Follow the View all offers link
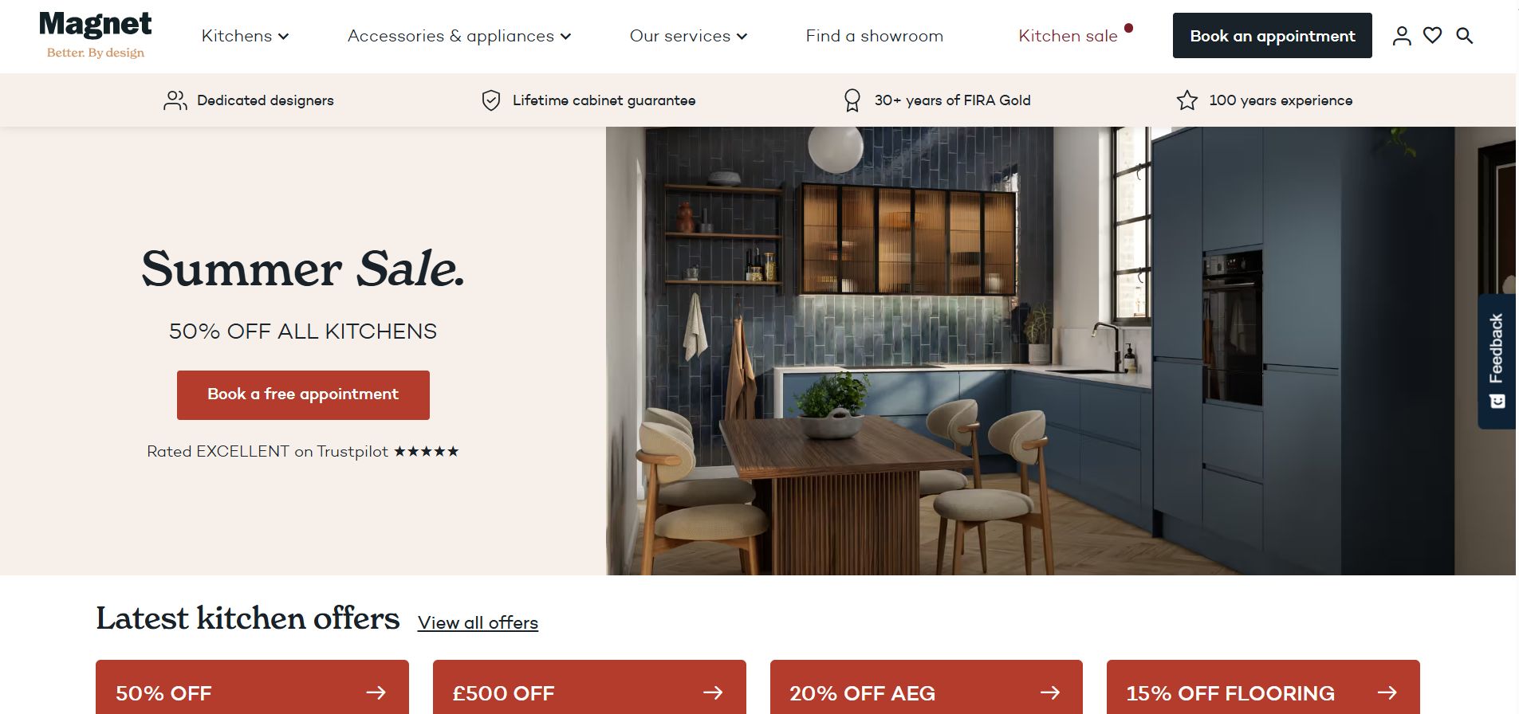 pyautogui.click(x=478, y=622)
